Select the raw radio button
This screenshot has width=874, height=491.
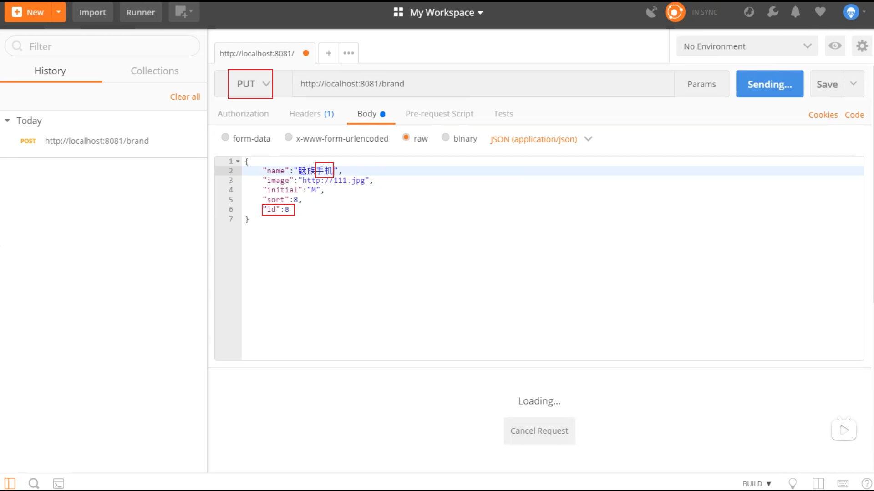pos(406,137)
